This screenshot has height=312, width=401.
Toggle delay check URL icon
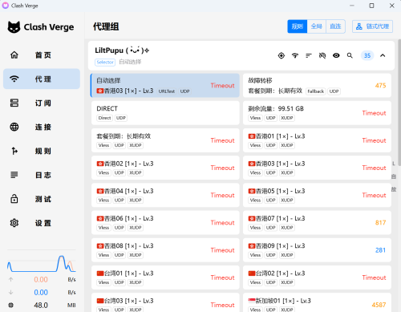(322, 55)
